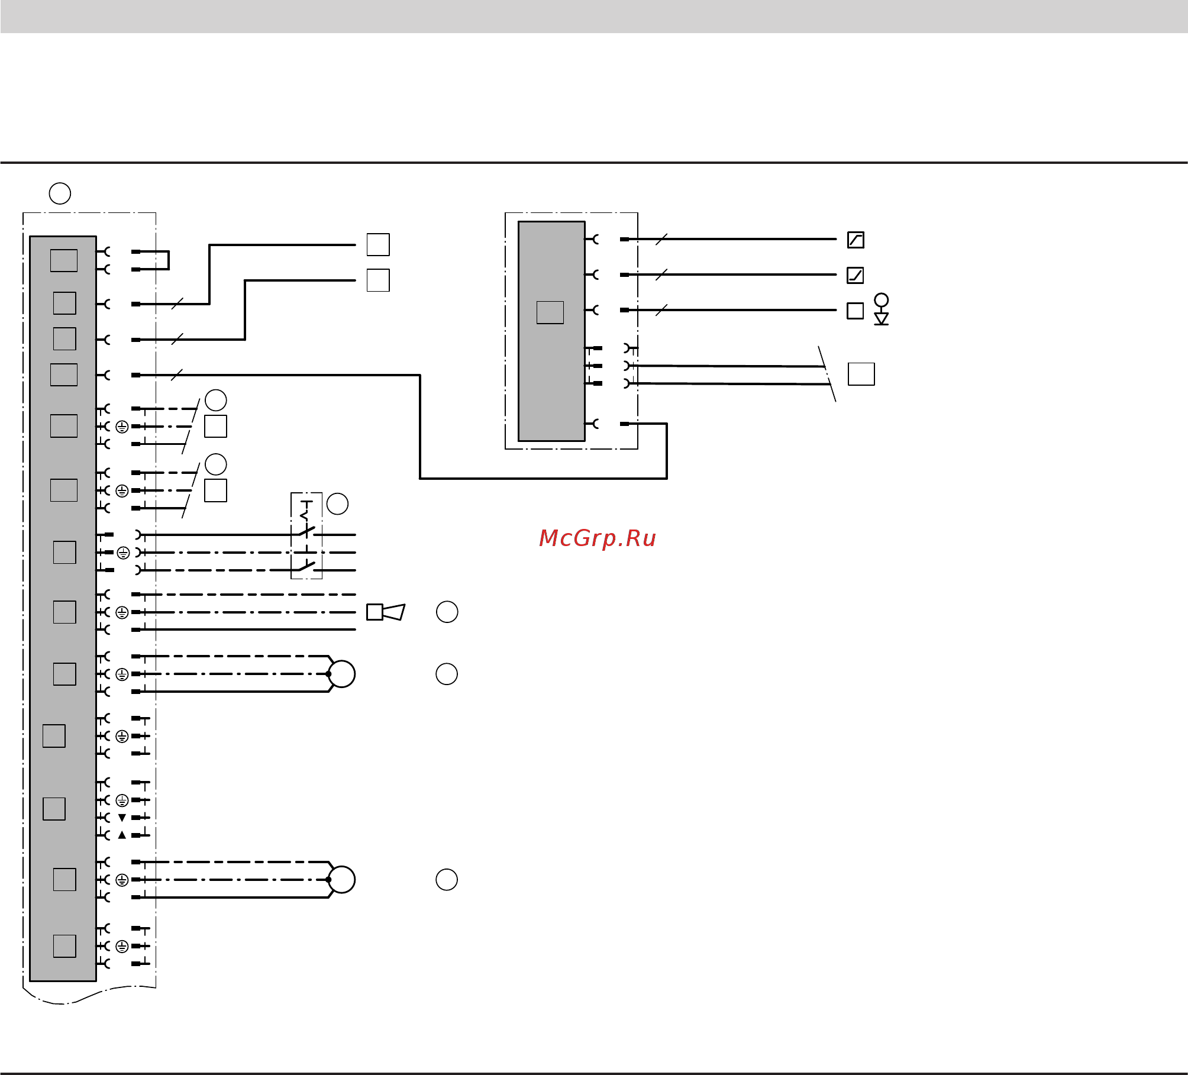Click the valve symbol with circle above triangle

coord(882,309)
